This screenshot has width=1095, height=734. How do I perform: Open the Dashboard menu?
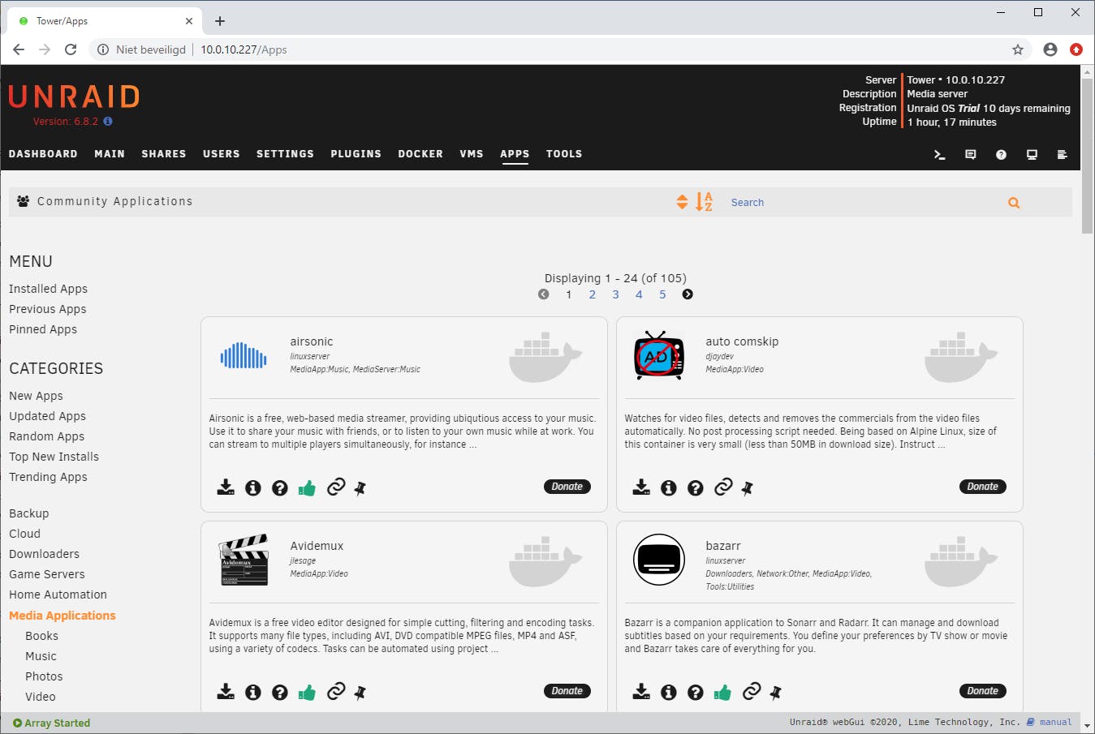tap(43, 154)
